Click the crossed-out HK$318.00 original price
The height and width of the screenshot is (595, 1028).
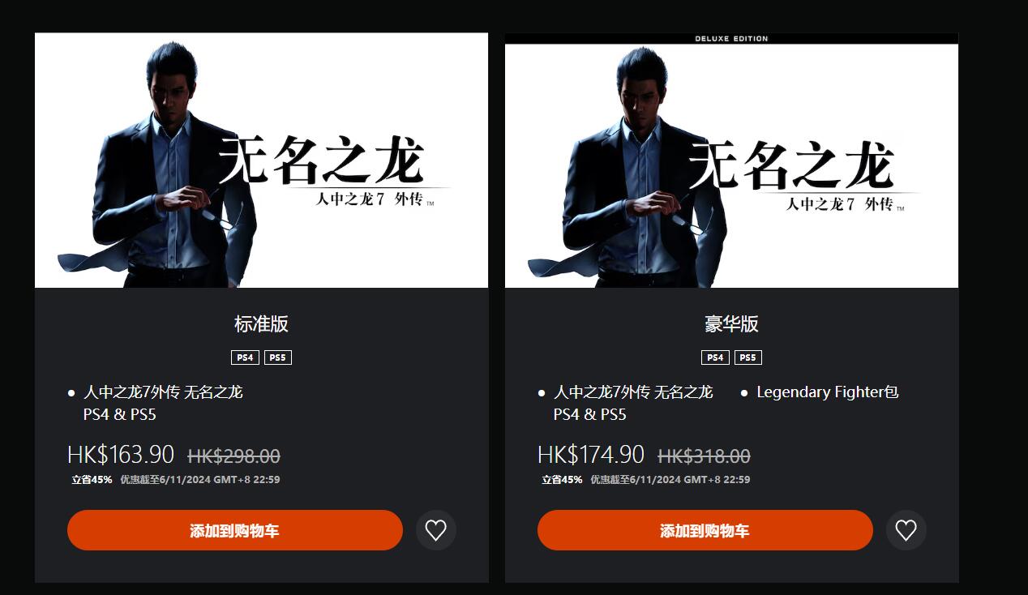tap(704, 456)
